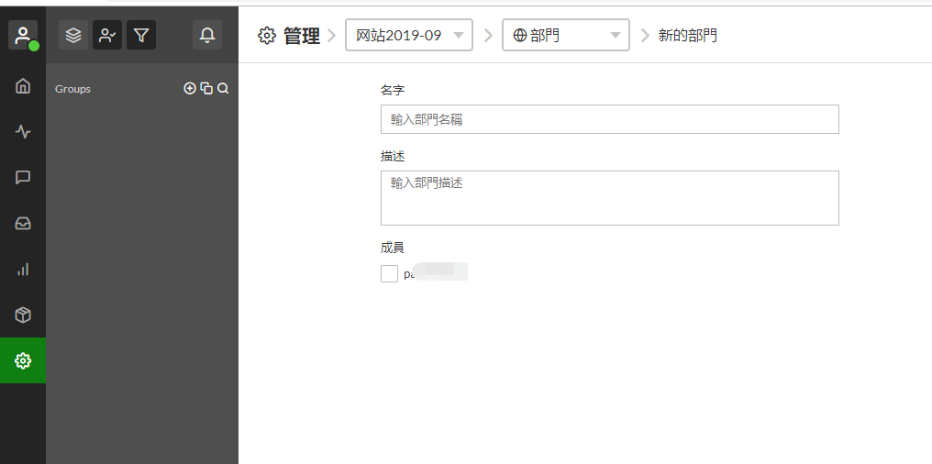The height and width of the screenshot is (464, 932).
Task: Open the inbox tray icon
Action: pos(23,223)
